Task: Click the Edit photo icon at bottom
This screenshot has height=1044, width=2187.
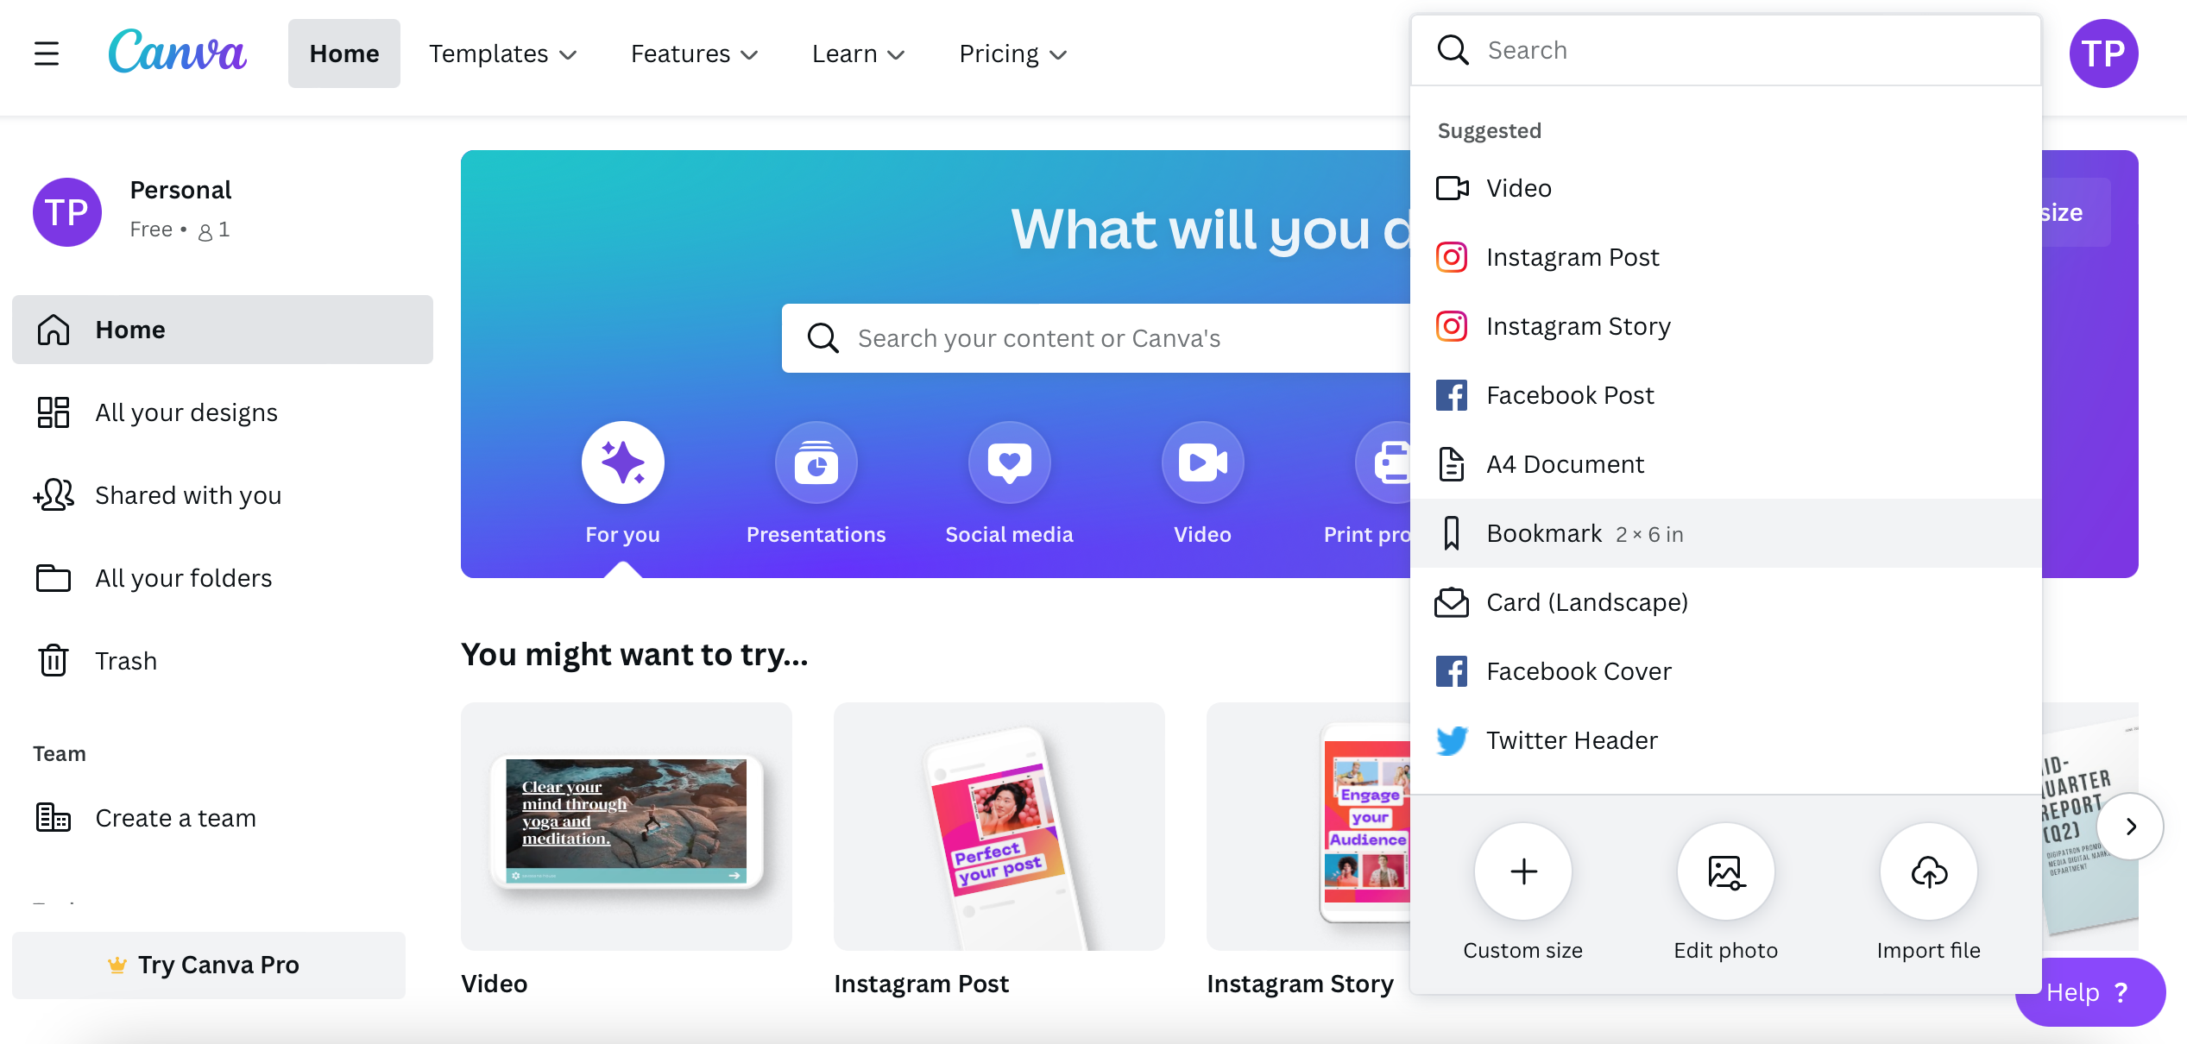Action: 1725,870
